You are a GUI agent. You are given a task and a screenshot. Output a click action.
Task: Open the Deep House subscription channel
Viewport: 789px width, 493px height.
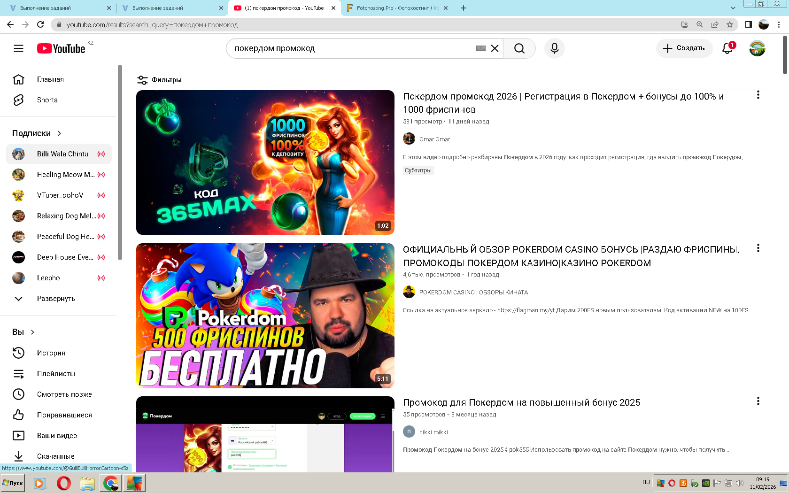[x=59, y=257]
